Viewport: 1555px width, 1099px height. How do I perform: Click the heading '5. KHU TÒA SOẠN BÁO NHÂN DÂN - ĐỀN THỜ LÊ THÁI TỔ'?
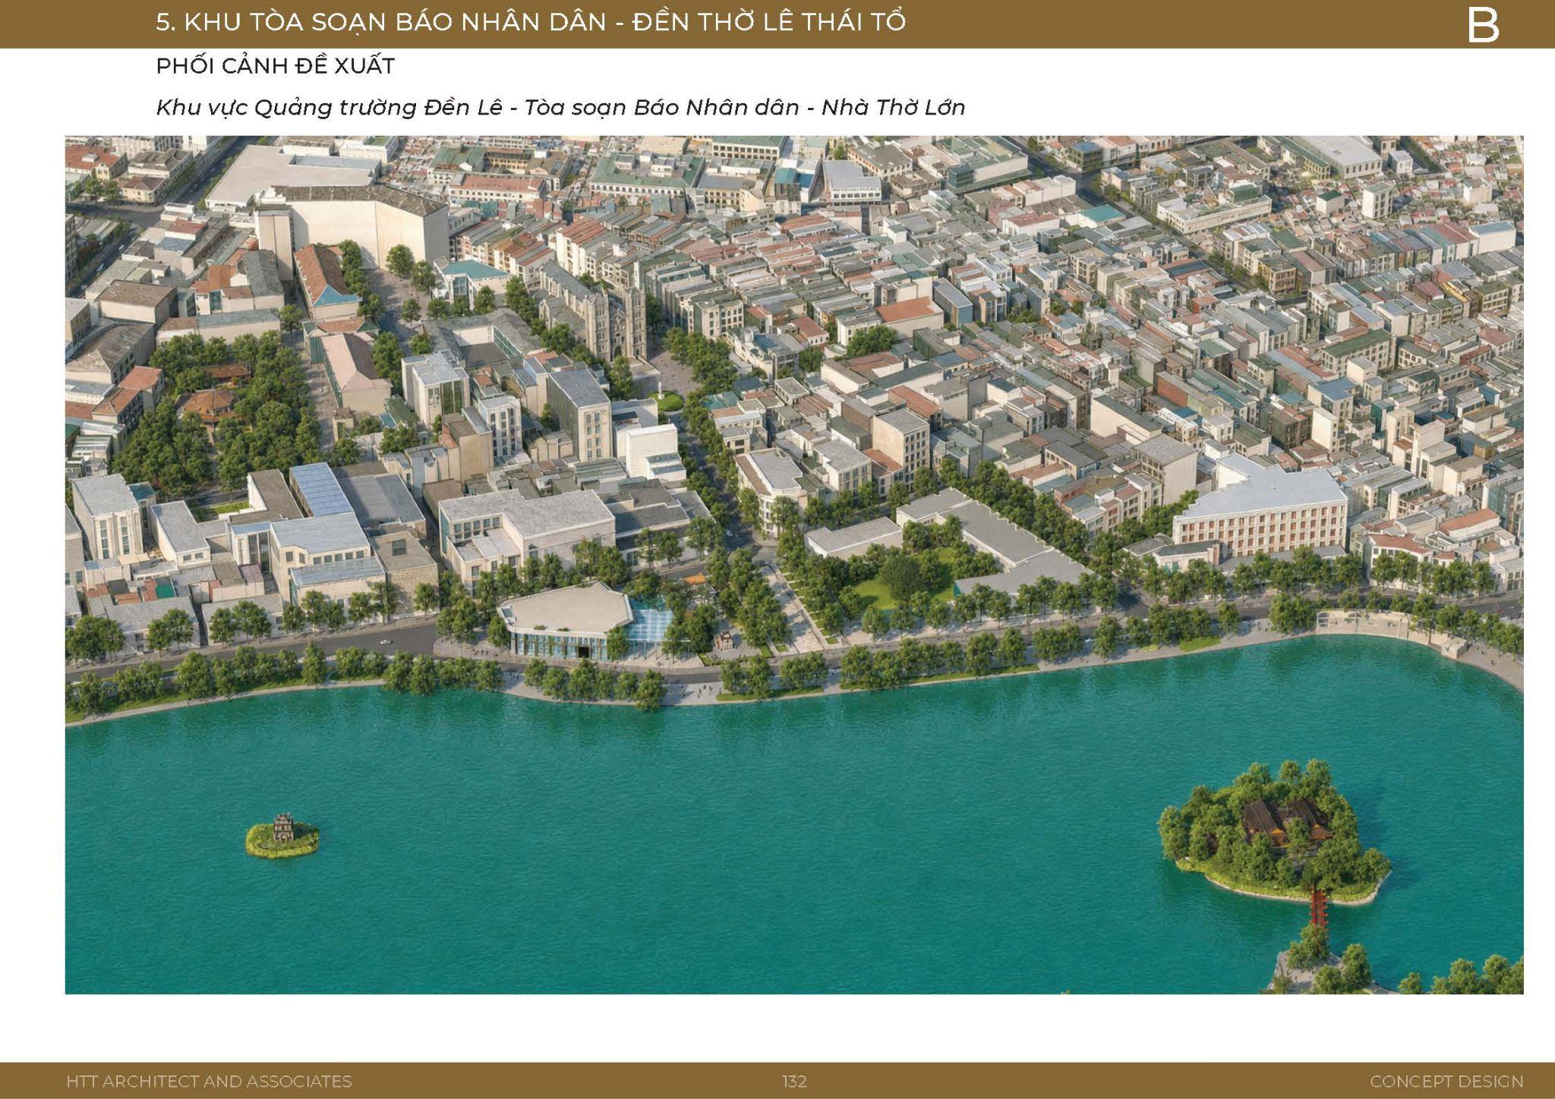[x=531, y=21]
